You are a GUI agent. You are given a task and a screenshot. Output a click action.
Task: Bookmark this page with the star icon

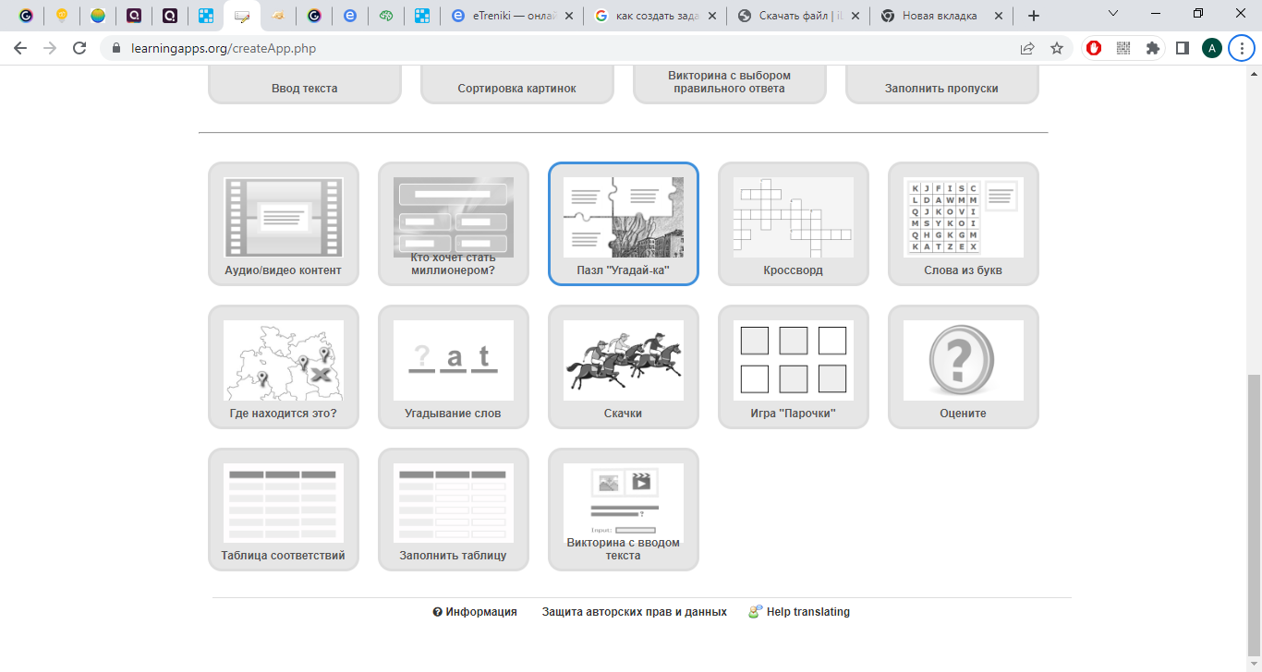tap(1057, 48)
